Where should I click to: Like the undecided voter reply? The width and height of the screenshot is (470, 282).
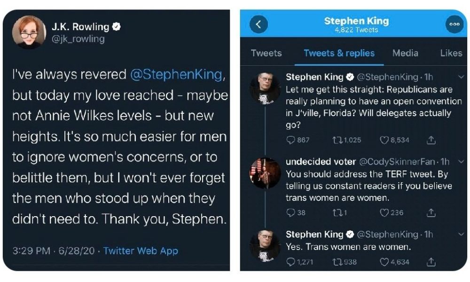tap(384, 212)
